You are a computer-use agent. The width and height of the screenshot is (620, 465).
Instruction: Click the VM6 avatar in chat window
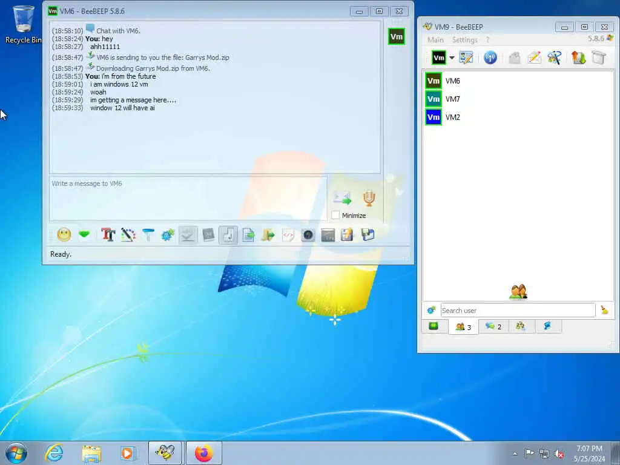pos(396,37)
